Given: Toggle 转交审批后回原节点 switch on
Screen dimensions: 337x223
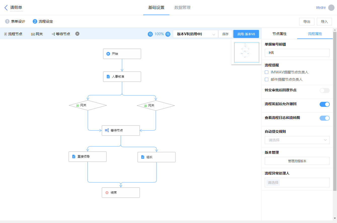Looking at the screenshot, I should (324, 91).
